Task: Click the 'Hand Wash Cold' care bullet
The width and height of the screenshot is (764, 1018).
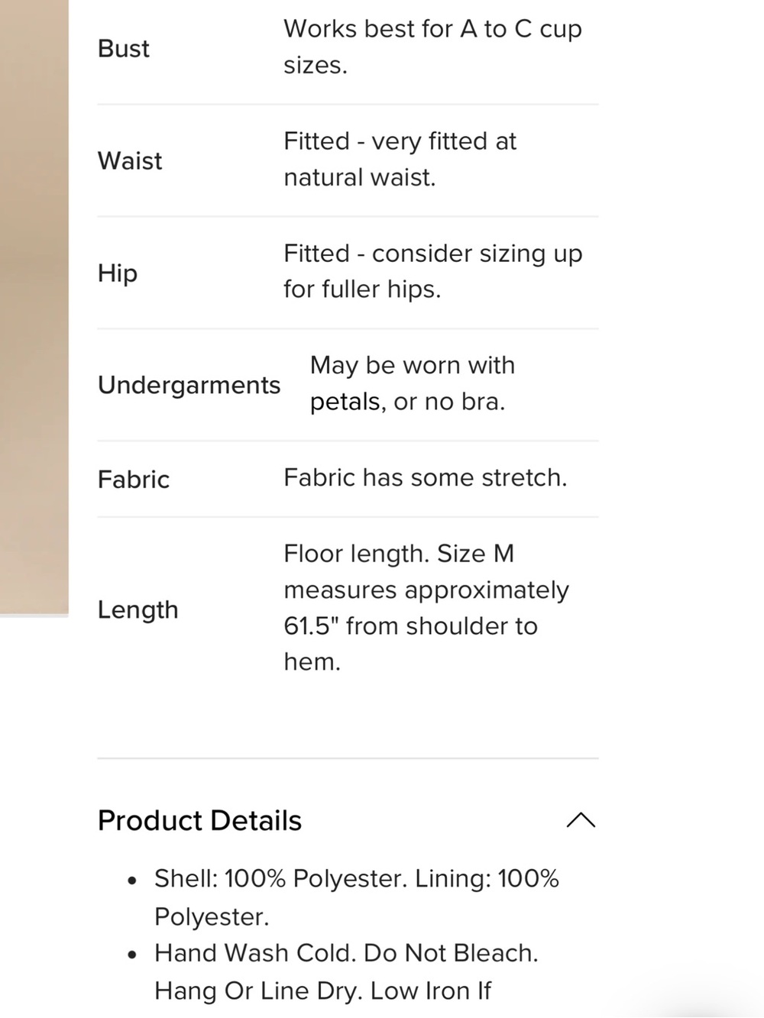Action: click(346, 953)
